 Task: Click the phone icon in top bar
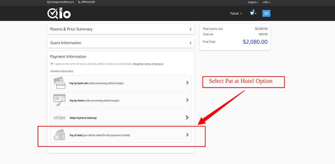tap(79, 2)
